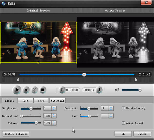
Task: Close the Edit dialog
Action: 146,2
